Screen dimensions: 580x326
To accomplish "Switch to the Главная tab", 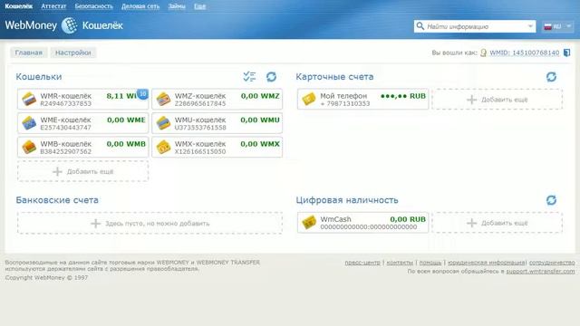I will (28, 53).
